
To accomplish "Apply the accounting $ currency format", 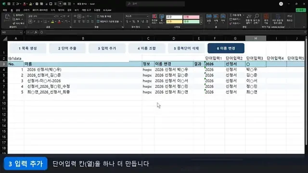I will (127, 22).
